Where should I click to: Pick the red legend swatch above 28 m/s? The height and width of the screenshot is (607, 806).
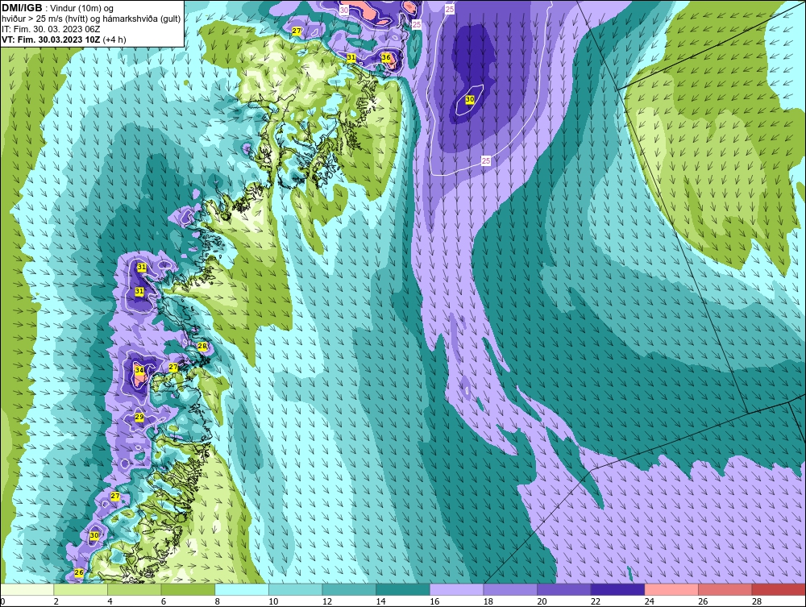779,589
